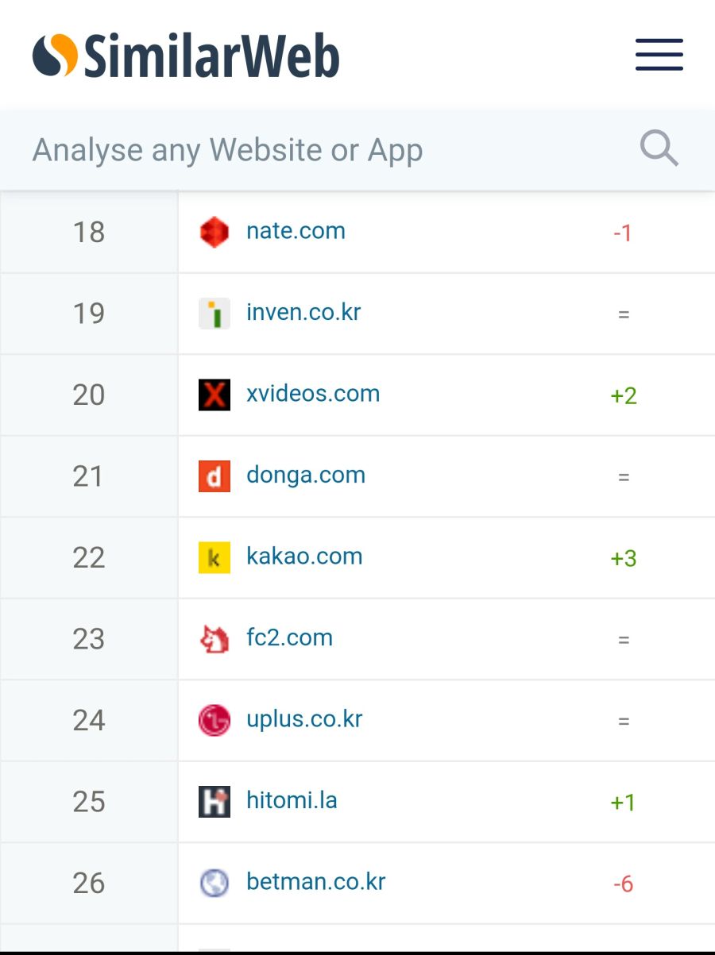Viewport: 715px width, 955px height.
Task: Open the kakao.com link
Action: 304,556
